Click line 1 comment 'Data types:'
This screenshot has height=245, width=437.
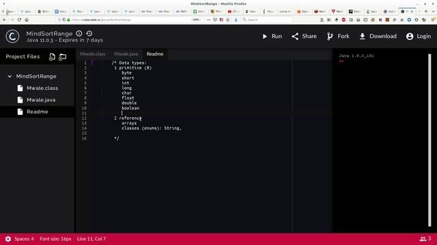[132, 63]
